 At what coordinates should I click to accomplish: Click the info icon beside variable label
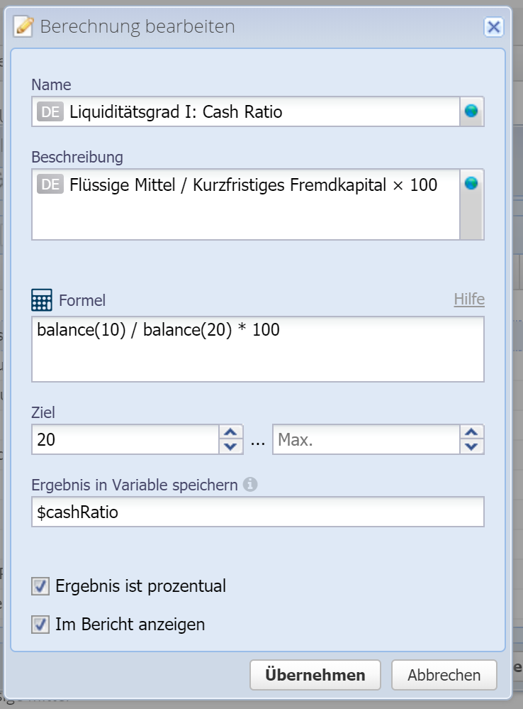click(x=249, y=485)
